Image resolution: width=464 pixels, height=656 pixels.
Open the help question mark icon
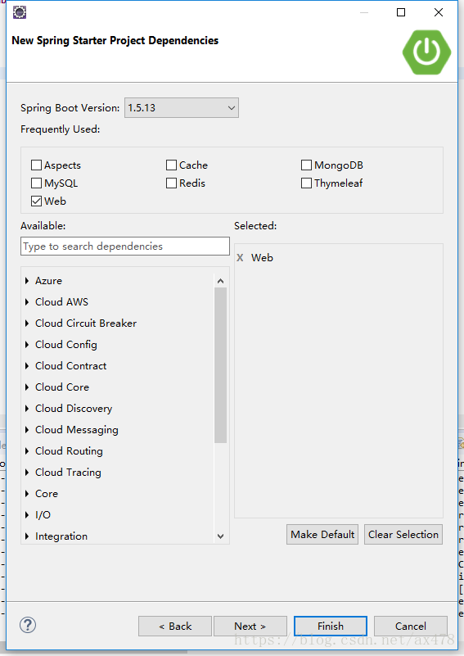[28, 625]
